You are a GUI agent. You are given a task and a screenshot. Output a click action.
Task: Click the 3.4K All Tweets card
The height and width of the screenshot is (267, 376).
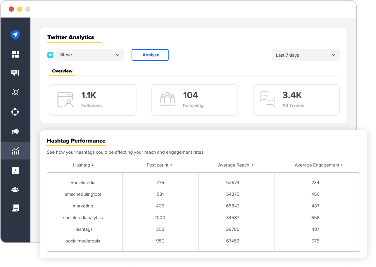(x=296, y=100)
